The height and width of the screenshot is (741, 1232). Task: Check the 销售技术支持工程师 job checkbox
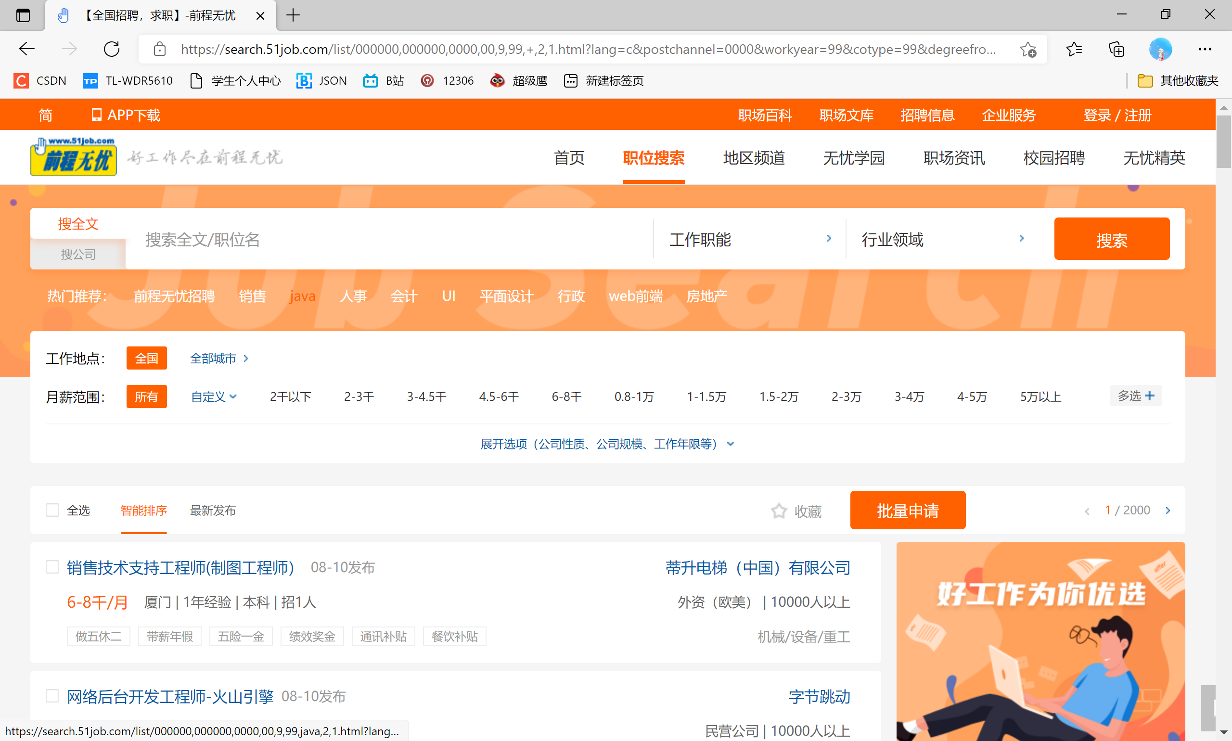tap(52, 567)
